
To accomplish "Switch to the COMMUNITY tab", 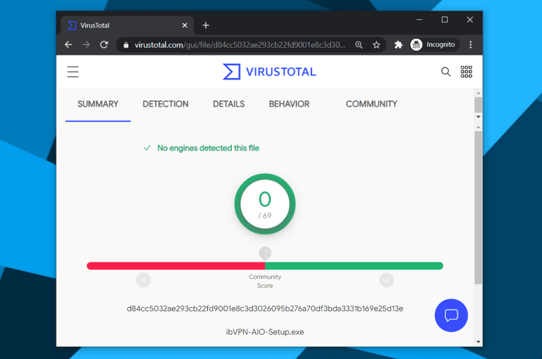I will click(372, 104).
